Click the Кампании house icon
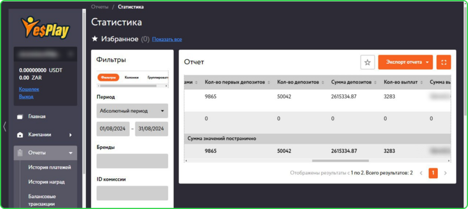This screenshot has width=468, height=209. click(x=20, y=135)
